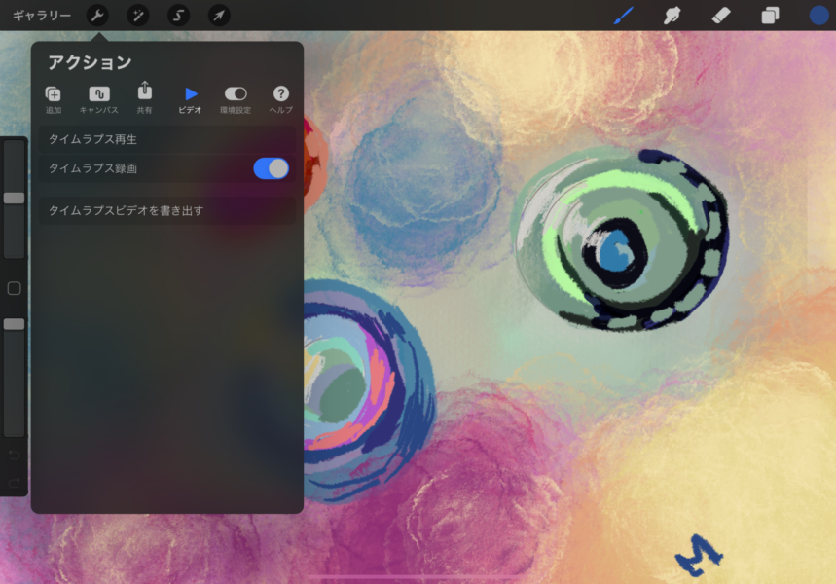Select the Brush paint tool
The width and height of the screenshot is (836, 584).
[623, 16]
